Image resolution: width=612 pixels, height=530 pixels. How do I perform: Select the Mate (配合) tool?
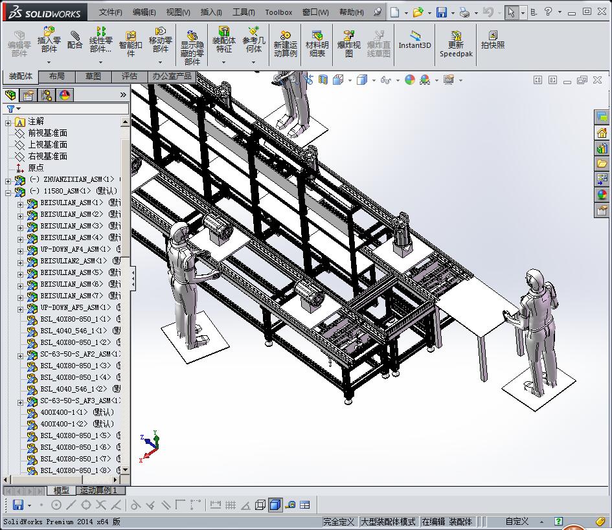(x=75, y=39)
